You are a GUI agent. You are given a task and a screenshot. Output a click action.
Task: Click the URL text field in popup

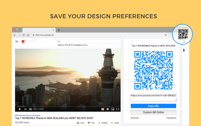(x=154, y=98)
